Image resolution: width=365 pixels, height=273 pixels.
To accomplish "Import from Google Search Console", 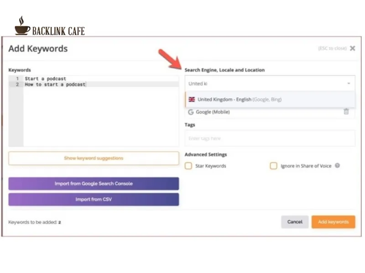I will coord(94,184).
